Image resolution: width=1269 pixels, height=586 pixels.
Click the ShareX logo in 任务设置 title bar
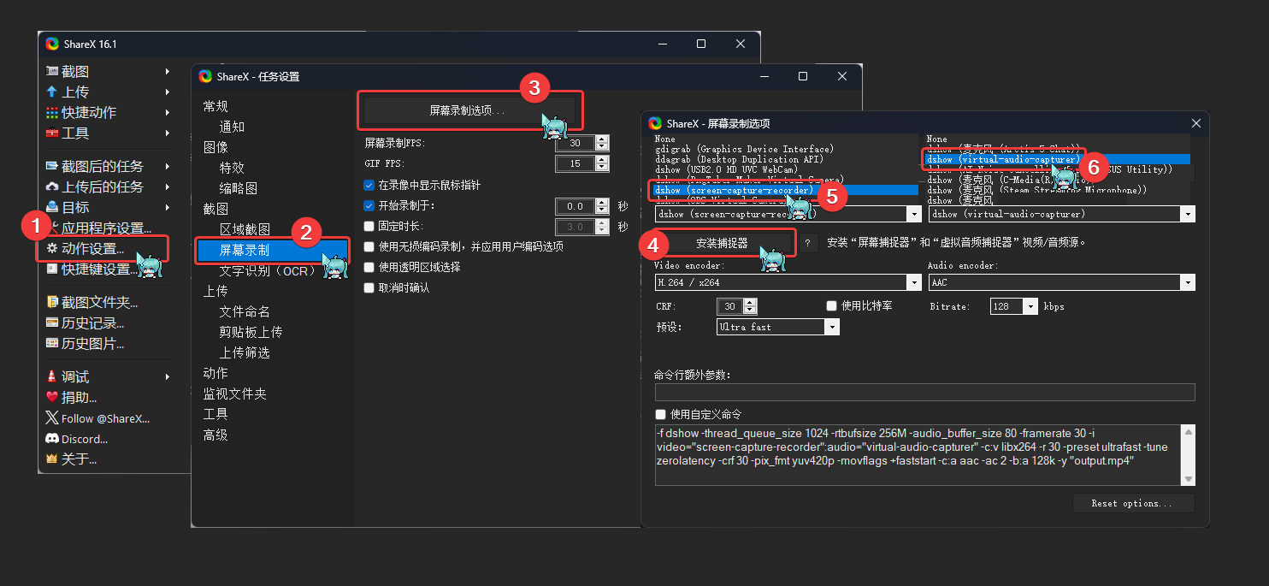click(205, 76)
